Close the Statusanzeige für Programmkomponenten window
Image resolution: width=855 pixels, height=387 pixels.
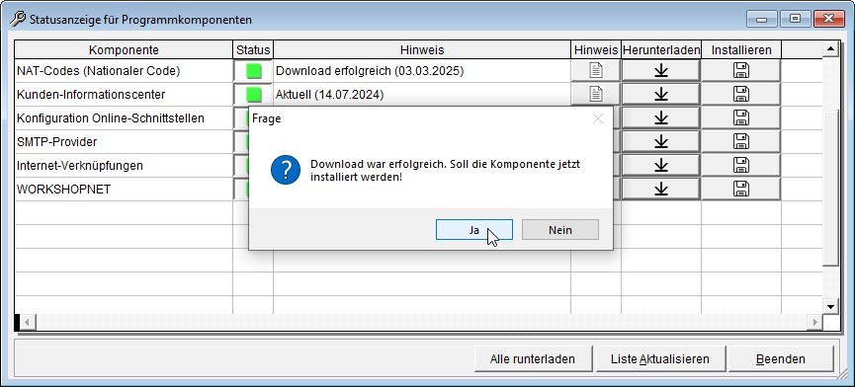(x=829, y=19)
